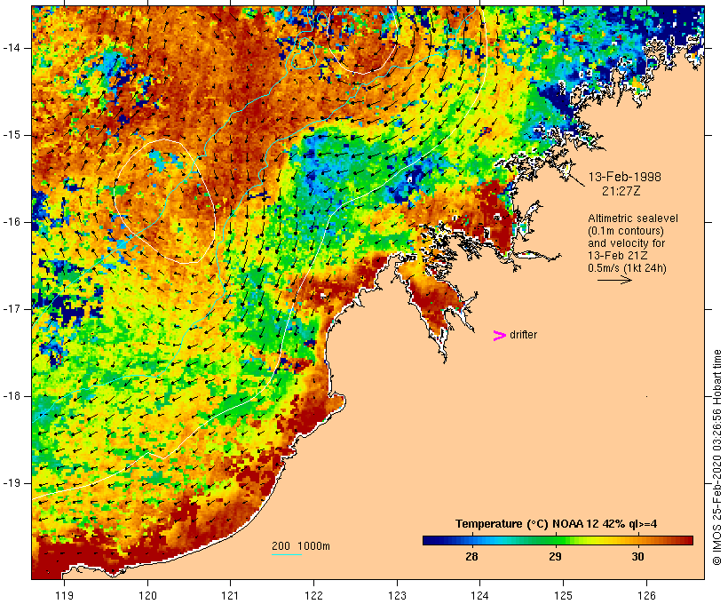Click the latitude axis label '-17'

coord(11,309)
